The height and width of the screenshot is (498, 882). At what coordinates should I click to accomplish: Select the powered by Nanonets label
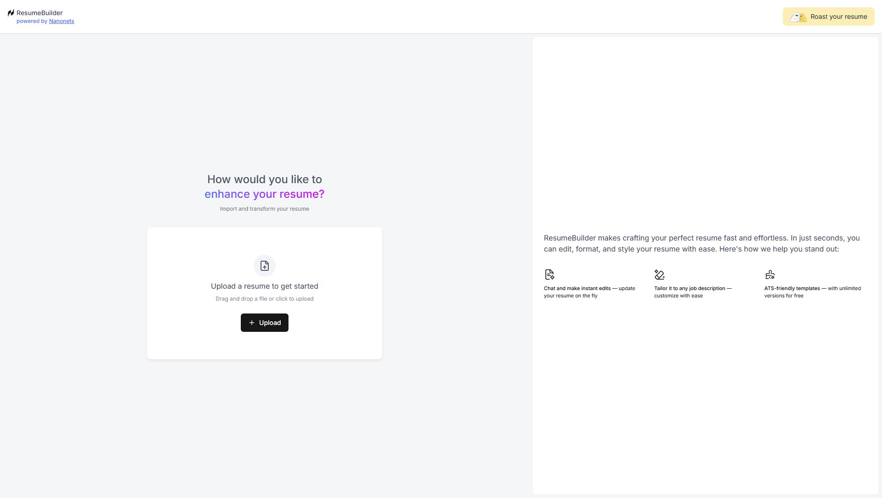tap(45, 21)
